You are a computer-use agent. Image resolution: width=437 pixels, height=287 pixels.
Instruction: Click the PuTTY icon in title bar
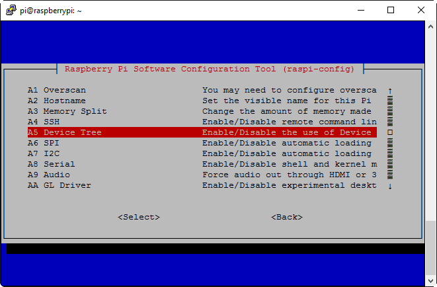click(11, 11)
